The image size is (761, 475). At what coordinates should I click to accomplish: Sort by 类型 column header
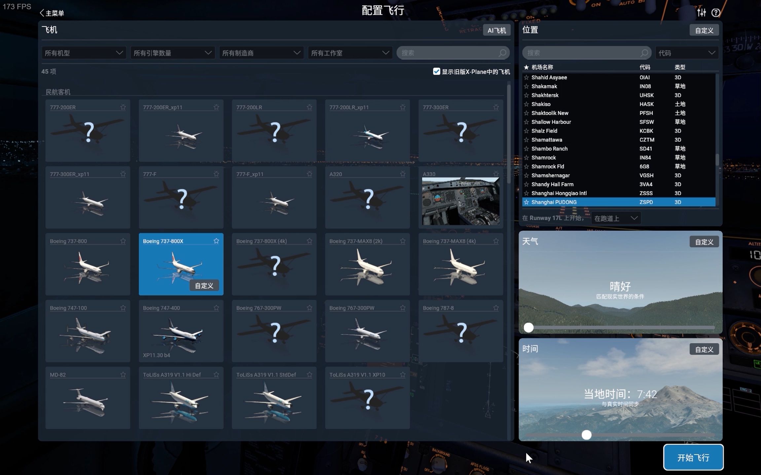(x=680, y=67)
